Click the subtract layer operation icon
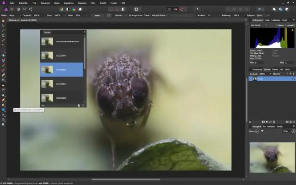 281,9
